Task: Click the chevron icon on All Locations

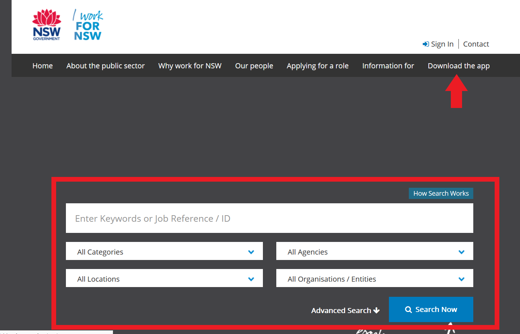Action: point(251,279)
